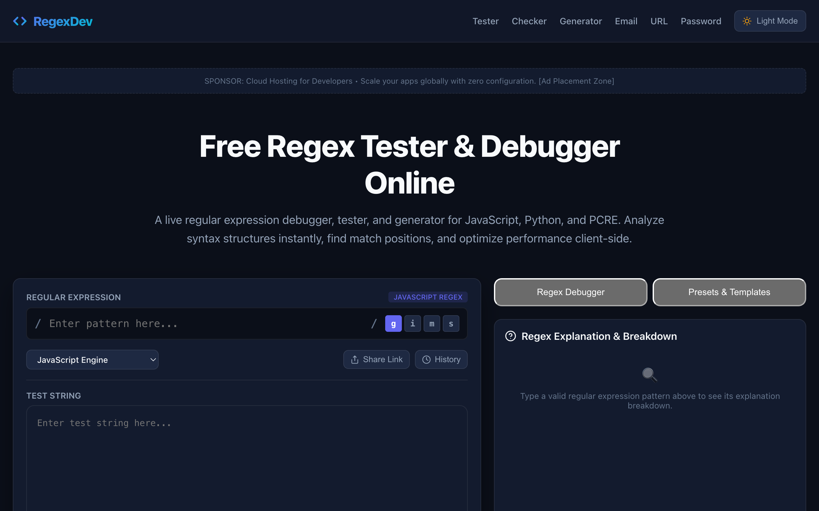819x511 pixels.
Task: Click the JAVASCRIPT REGEX badge
Action: coord(428,297)
